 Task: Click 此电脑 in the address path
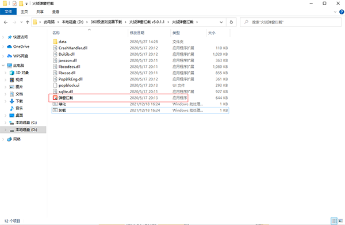point(49,22)
